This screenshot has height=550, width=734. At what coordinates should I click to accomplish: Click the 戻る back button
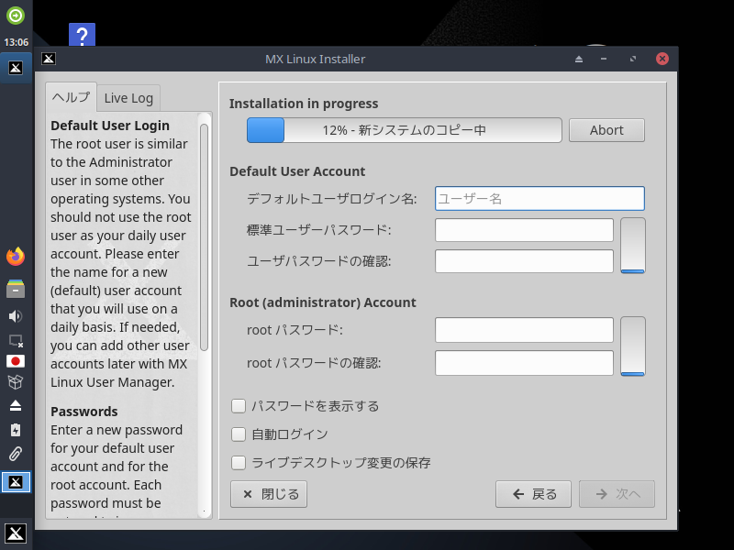click(533, 494)
